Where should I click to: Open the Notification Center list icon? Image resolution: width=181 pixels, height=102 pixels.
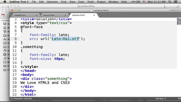pos(175,2)
